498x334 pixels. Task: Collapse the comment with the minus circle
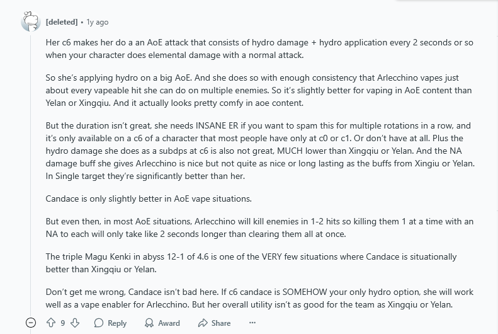pyautogui.click(x=31, y=323)
